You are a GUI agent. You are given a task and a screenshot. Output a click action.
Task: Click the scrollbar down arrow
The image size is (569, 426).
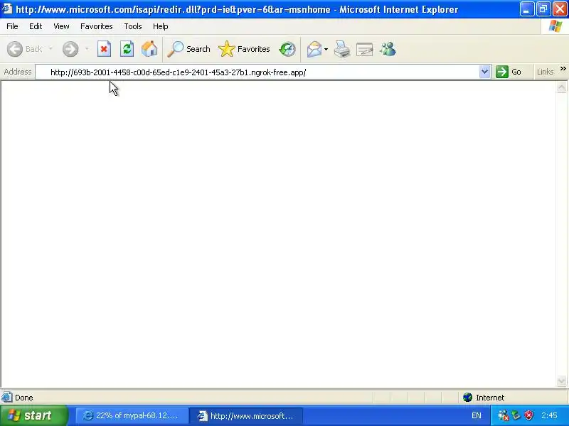[561, 381]
